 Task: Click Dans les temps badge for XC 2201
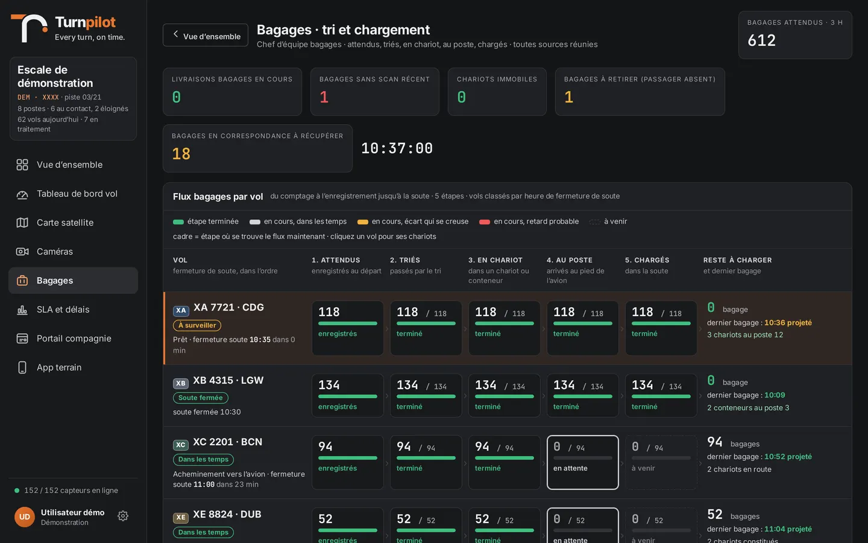[x=203, y=459]
